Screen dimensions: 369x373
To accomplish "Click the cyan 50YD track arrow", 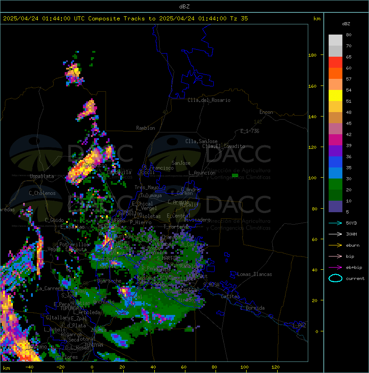I will [335, 223].
